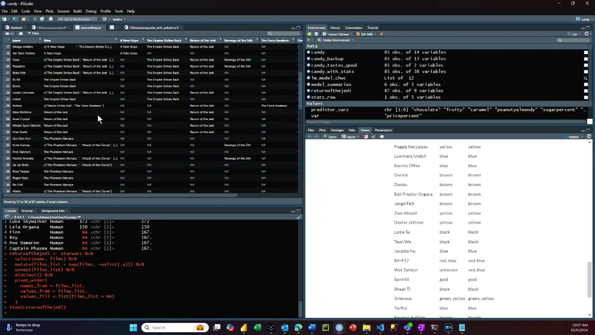
Task: Open the File menu
Action: click(x=5, y=11)
